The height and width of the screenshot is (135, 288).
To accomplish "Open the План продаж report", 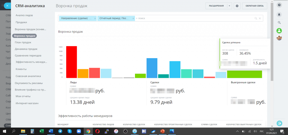I will (x=23, y=43).
